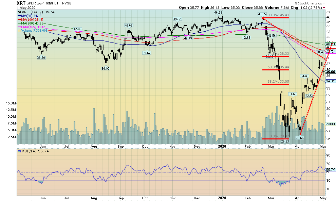Screen dimensions: 336x201
Task: Click the 1-May-2020 date label
Action: [24, 7]
